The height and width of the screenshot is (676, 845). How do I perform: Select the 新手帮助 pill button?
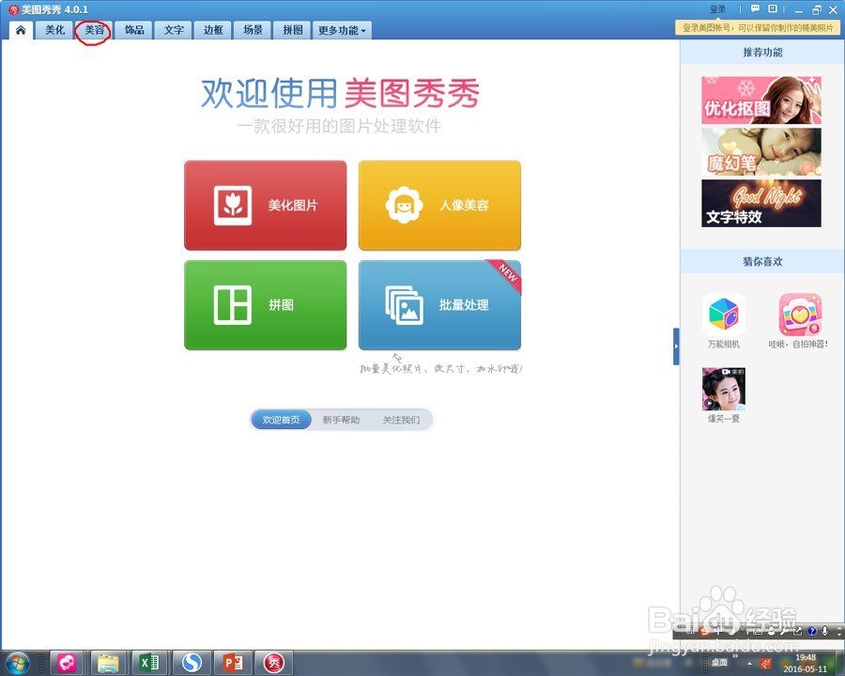[341, 420]
